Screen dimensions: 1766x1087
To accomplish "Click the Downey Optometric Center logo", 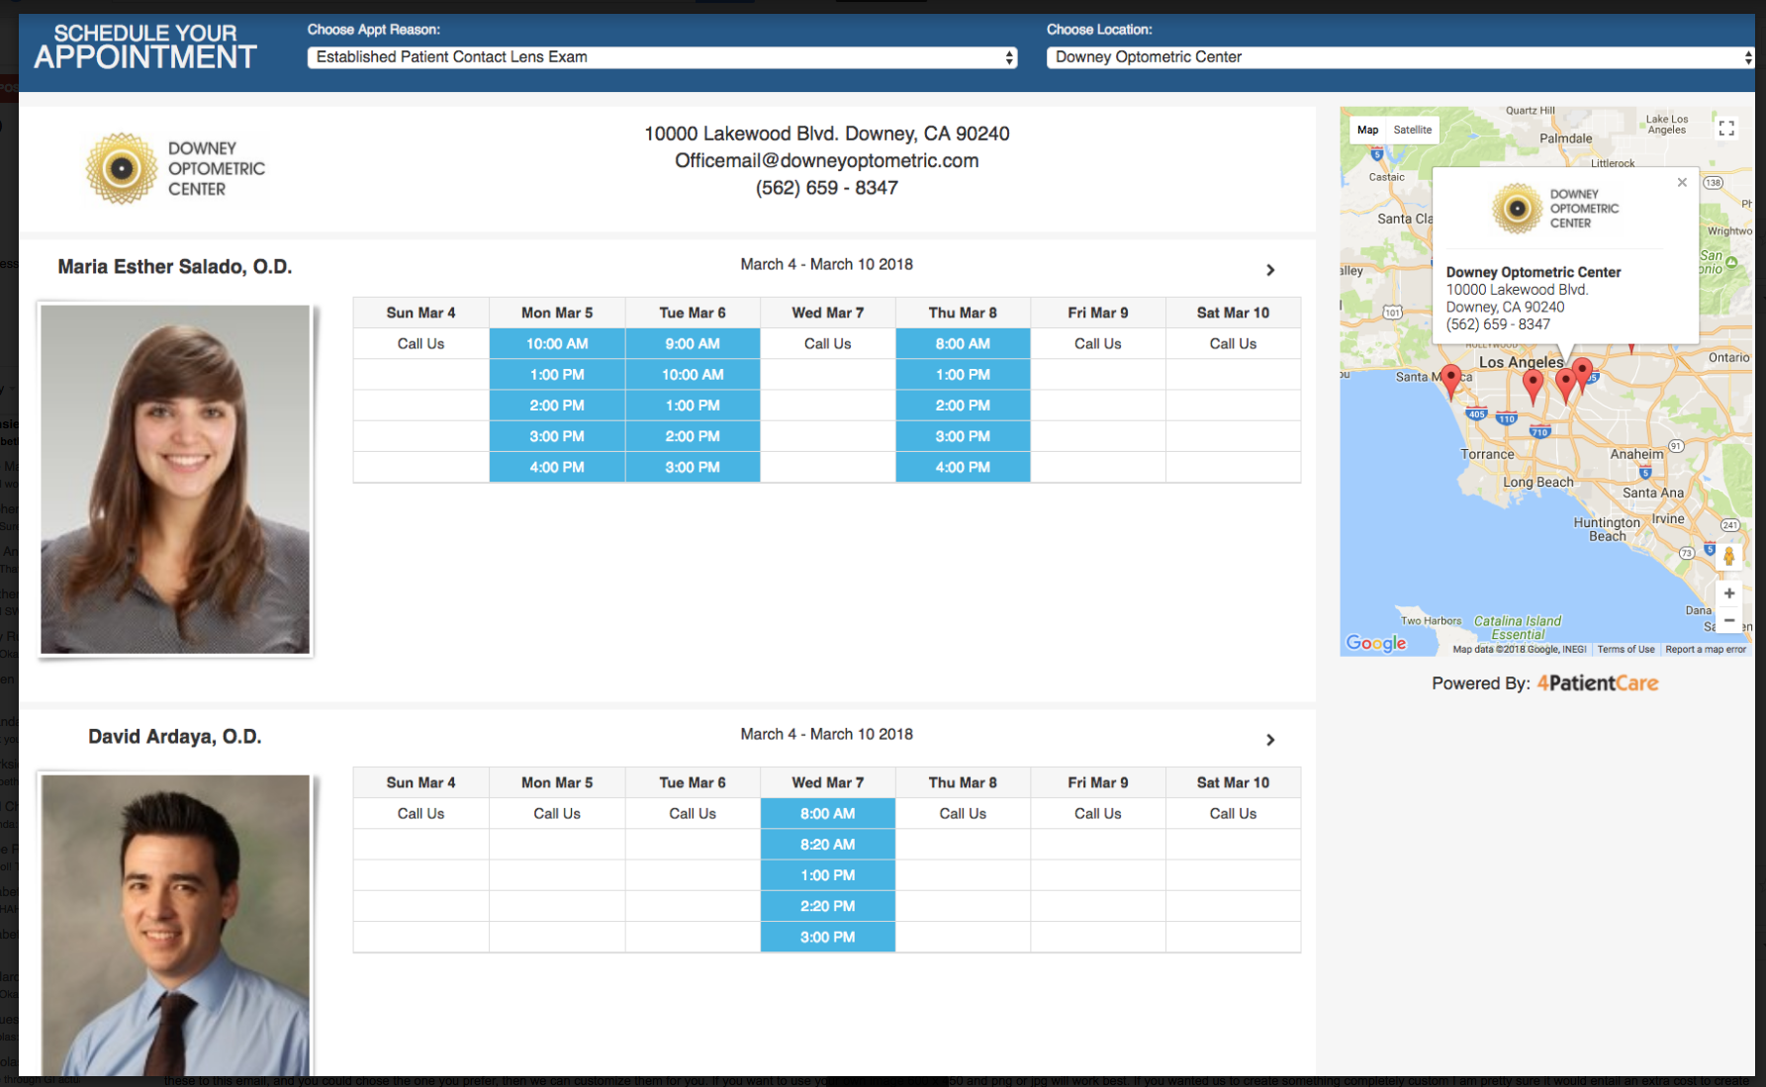I will point(176,168).
